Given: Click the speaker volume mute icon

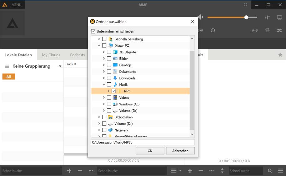Looking at the screenshot, I should (x=200, y=17).
